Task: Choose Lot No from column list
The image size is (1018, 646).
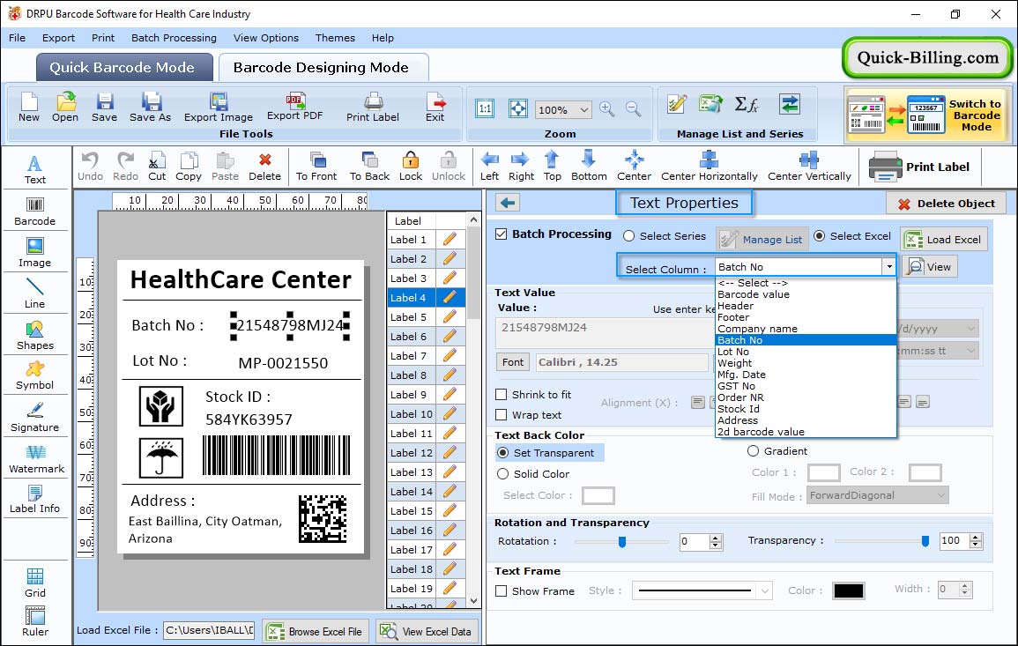Action: coord(805,352)
